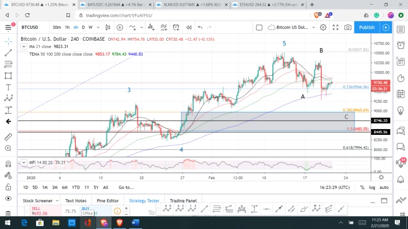Open the hamburger main menu
Image resolution: width=408 pixels, height=229 pixels.
tap(8, 28)
